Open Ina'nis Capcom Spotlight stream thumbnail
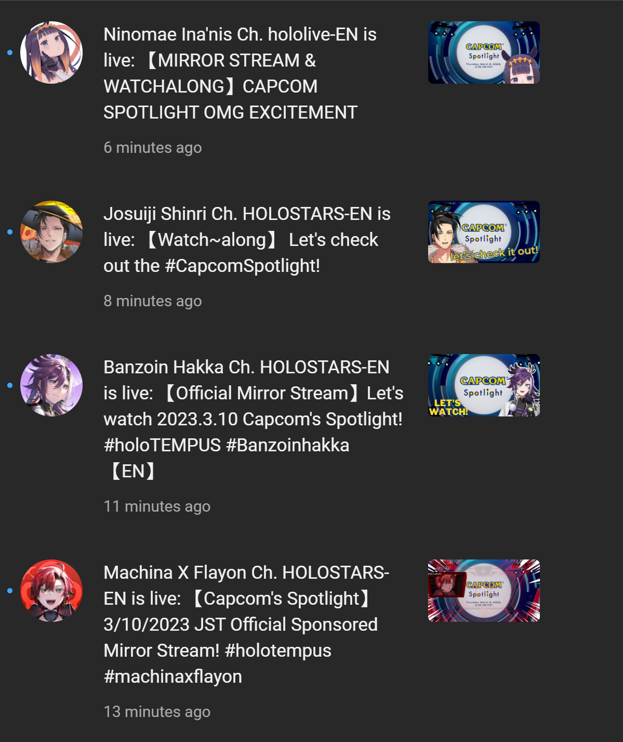This screenshot has width=623, height=742. click(484, 53)
